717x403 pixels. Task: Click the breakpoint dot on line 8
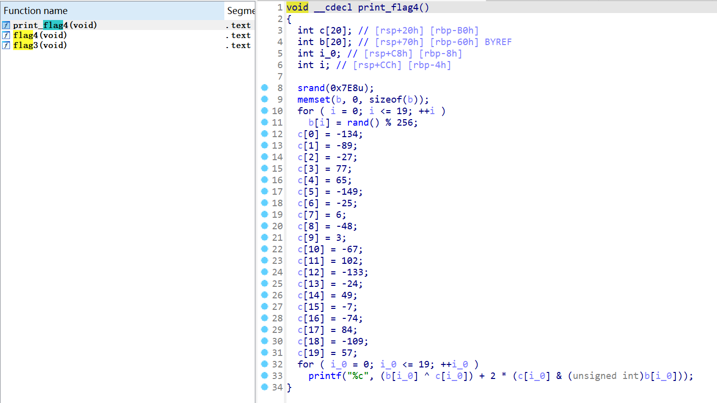tap(264, 88)
